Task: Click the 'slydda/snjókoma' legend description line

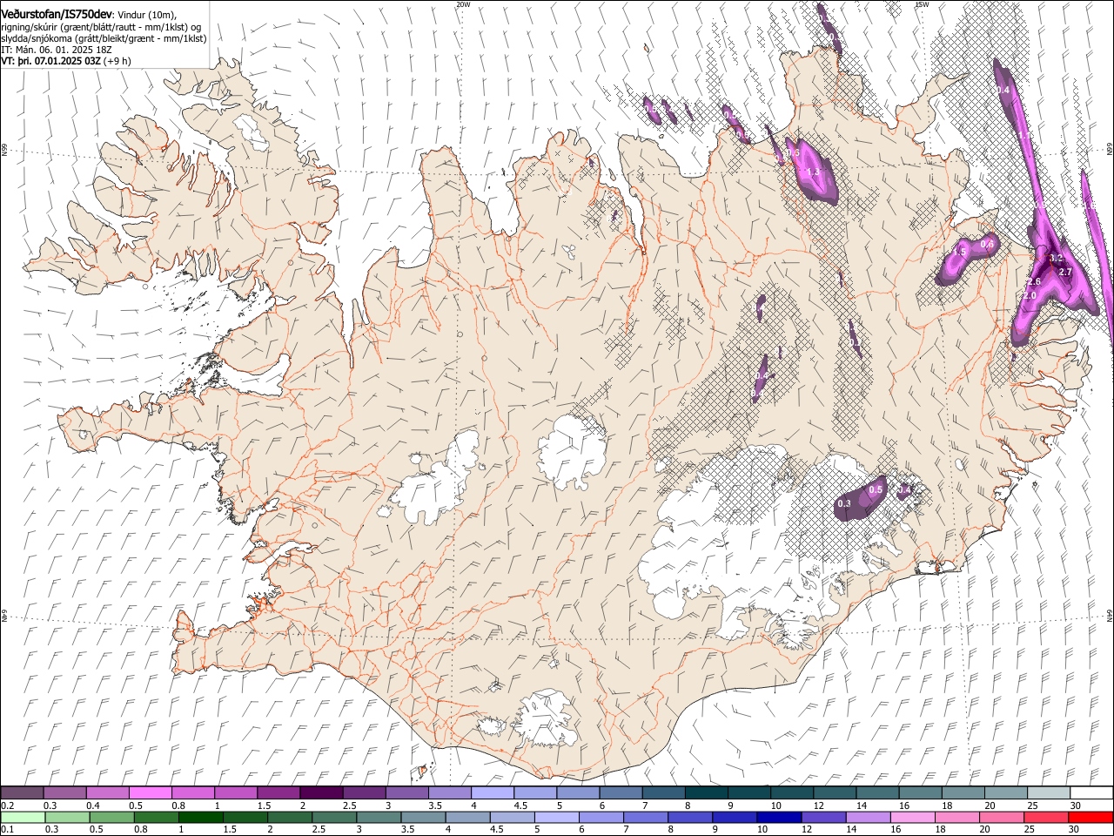Action: (x=104, y=38)
